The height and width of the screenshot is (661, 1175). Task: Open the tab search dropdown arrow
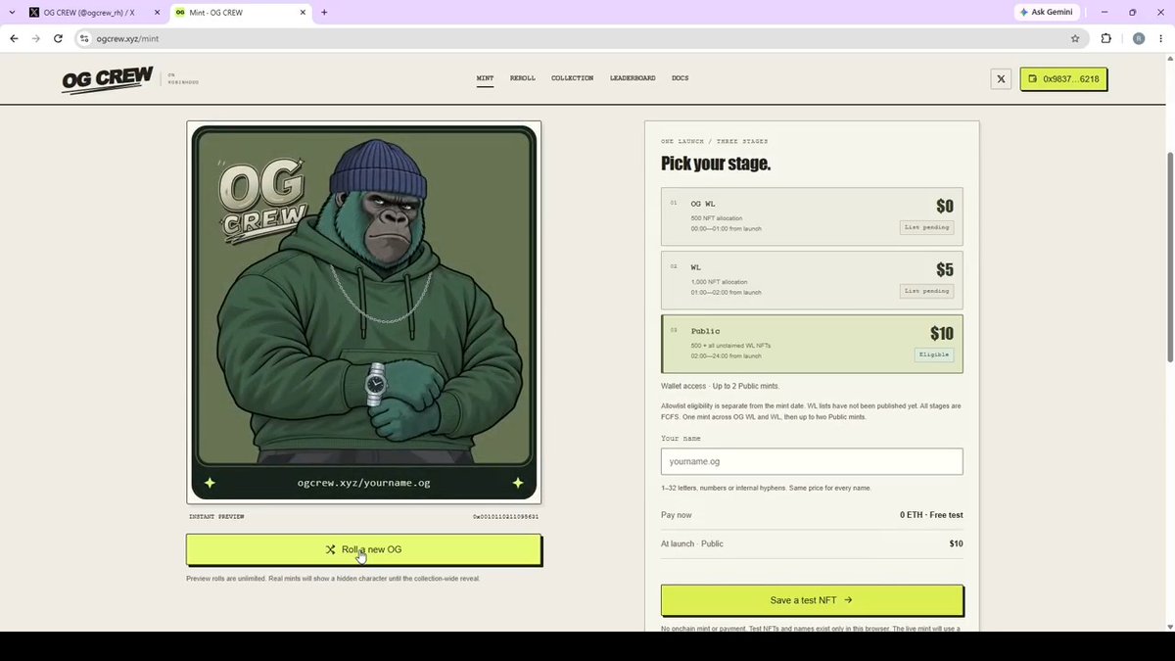click(x=12, y=13)
